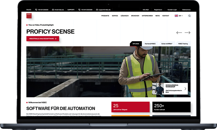
Task: Open the Produkte menu
Action: (x=105, y=16)
